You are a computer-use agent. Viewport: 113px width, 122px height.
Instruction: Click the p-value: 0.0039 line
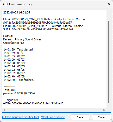click(x=19, y=93)
